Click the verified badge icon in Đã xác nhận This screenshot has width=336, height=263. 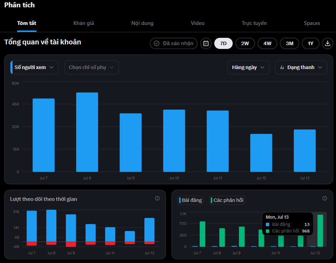point(157,43)
